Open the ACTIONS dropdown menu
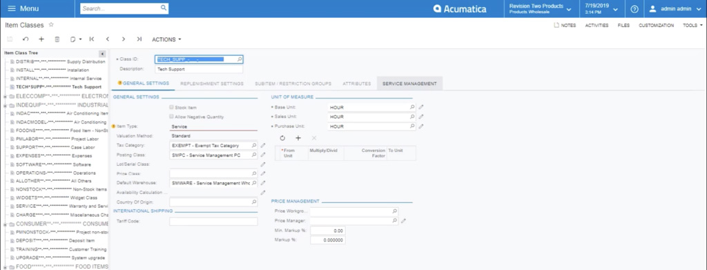 [x=167, y=39]
